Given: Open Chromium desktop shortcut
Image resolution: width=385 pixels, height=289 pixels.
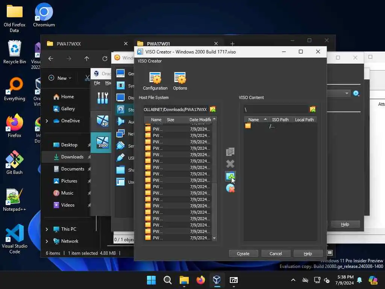Looking at the screenshot, I should click(44, 15).
